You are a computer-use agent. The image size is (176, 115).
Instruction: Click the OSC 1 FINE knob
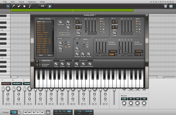pyautogui.click(x=78, y=33)
